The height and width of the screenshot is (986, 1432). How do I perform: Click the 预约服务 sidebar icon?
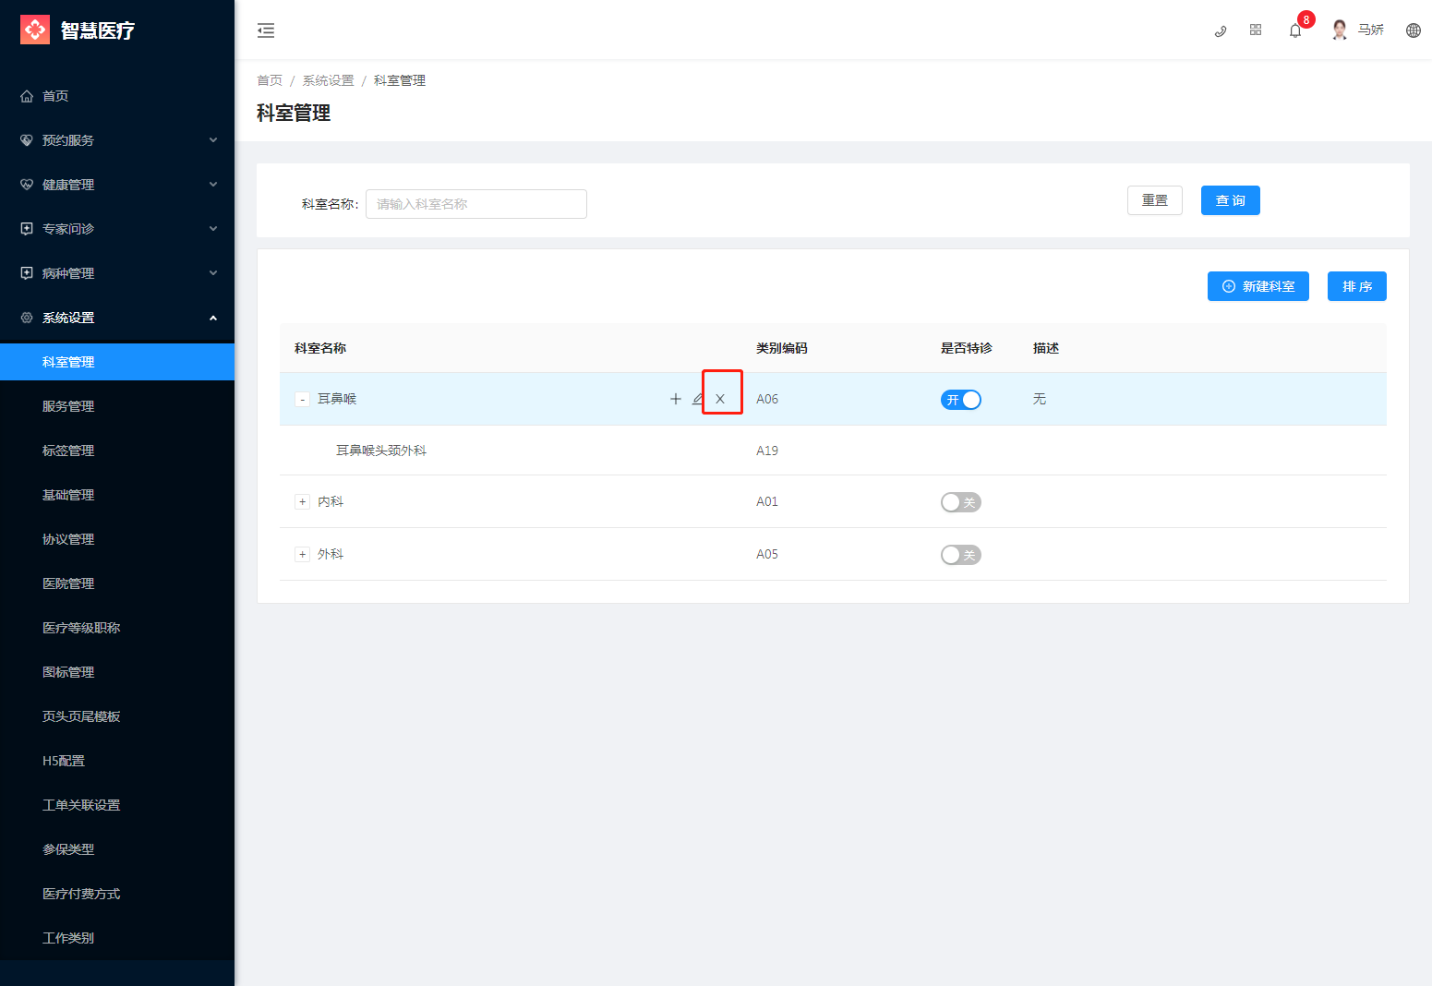coord(27,140)
